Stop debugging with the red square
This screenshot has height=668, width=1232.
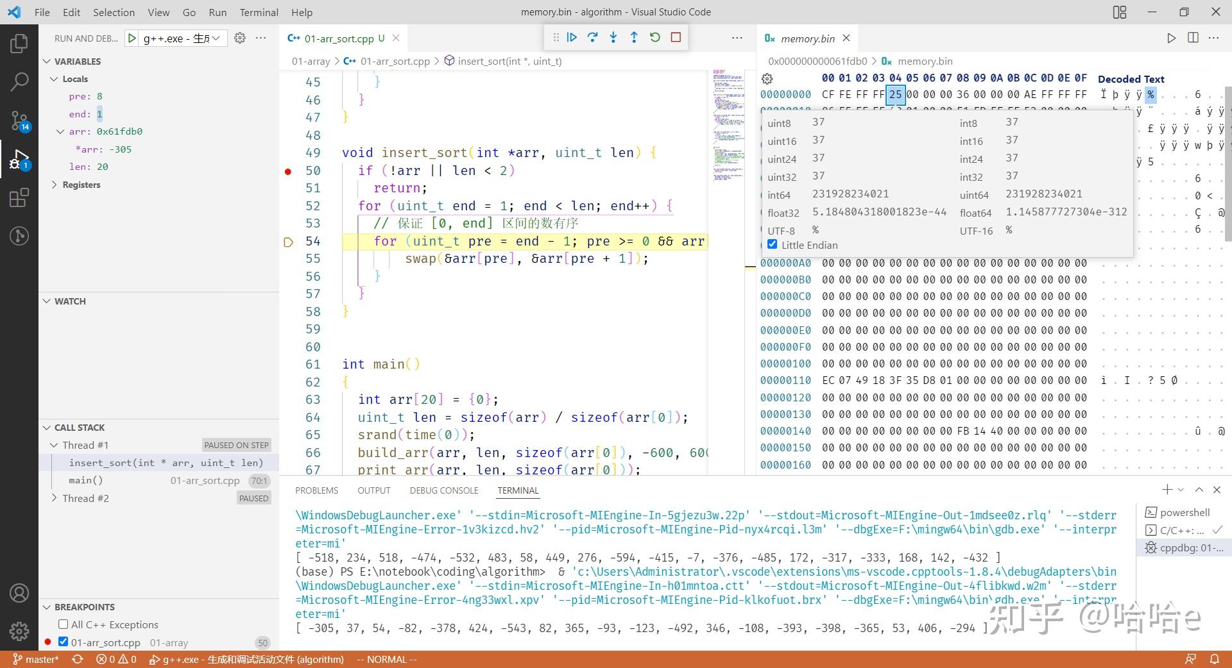(675, 37)
